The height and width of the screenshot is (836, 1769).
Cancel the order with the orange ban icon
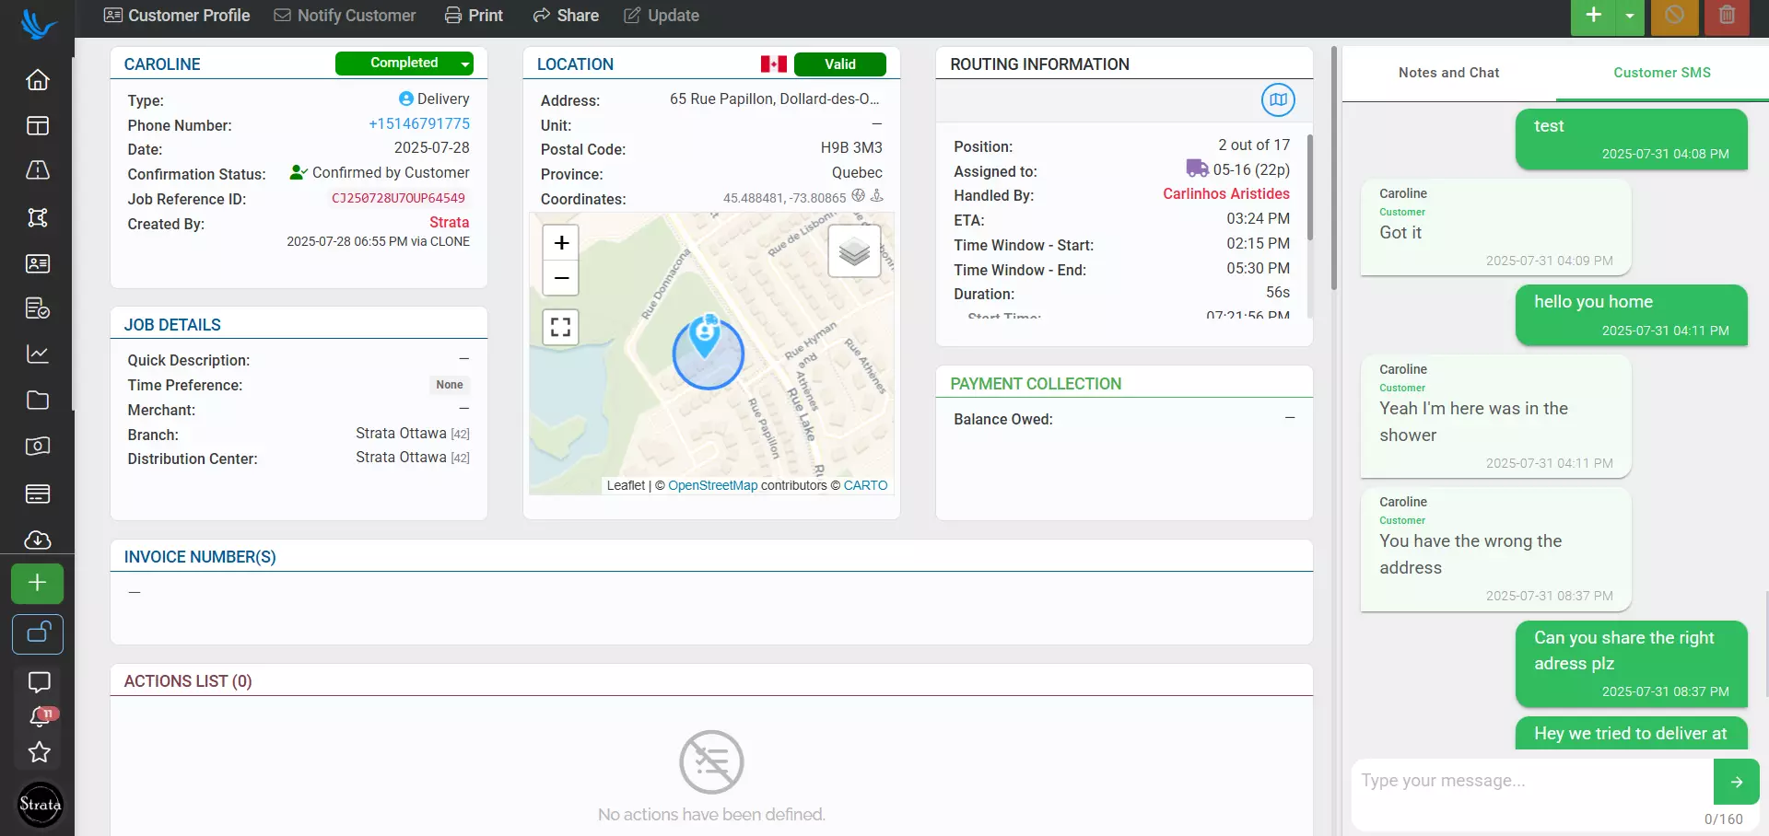point(1674,17)
